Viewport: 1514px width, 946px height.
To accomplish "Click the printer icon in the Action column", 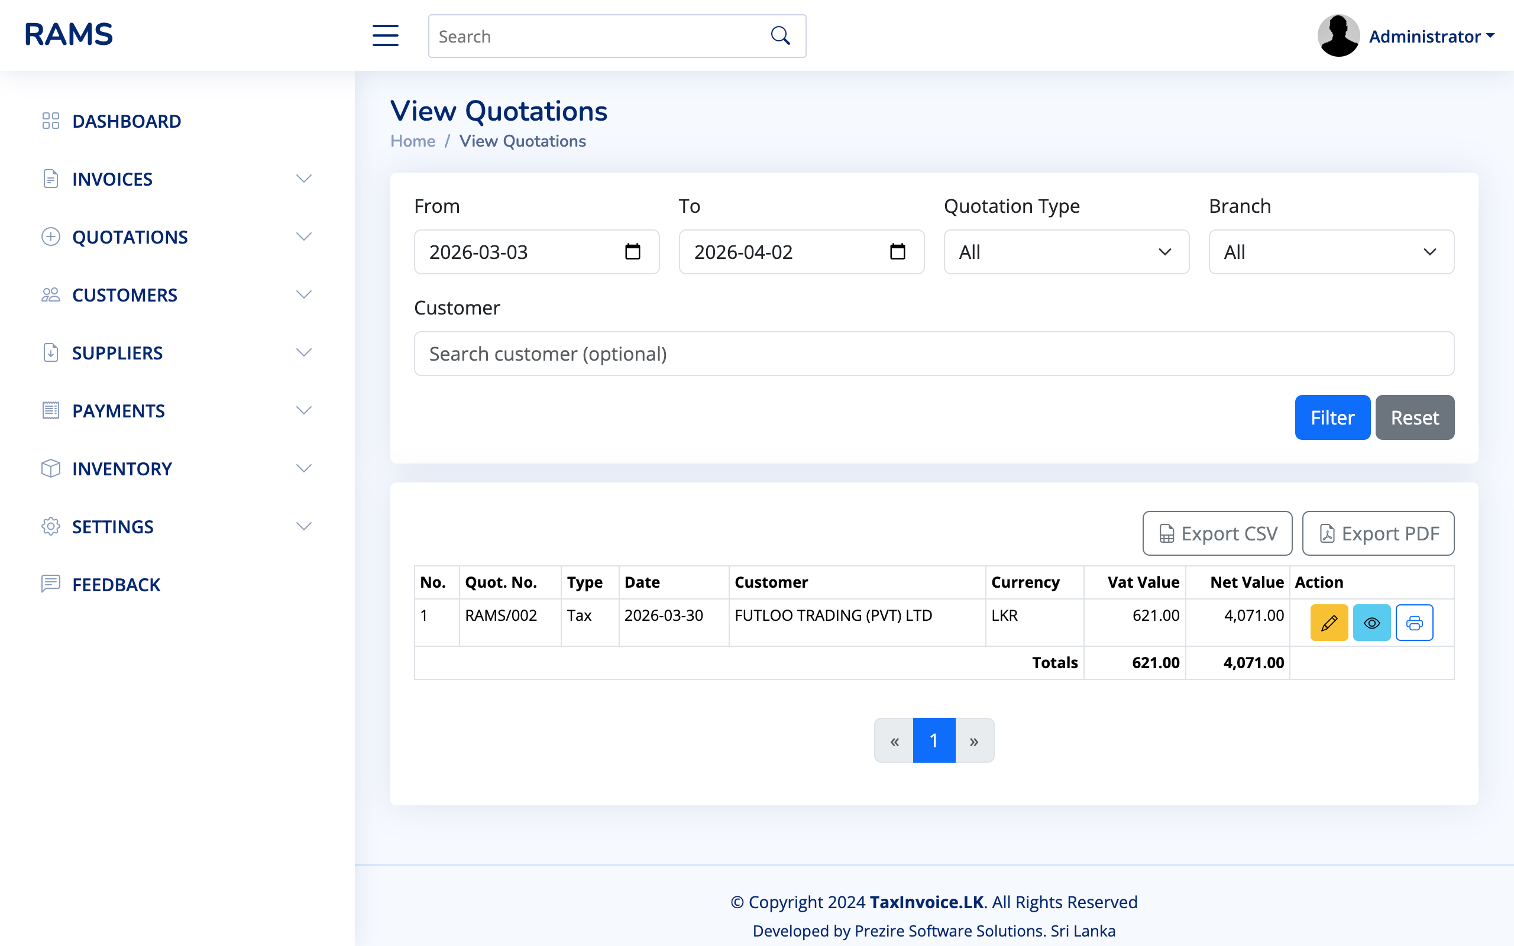I will click(x=1414, y=623).
